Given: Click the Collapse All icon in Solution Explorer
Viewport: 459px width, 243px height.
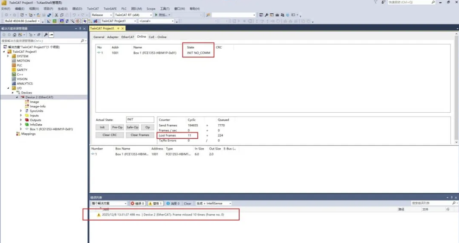Looking at the screenshot, I should [x=38, y=35].
